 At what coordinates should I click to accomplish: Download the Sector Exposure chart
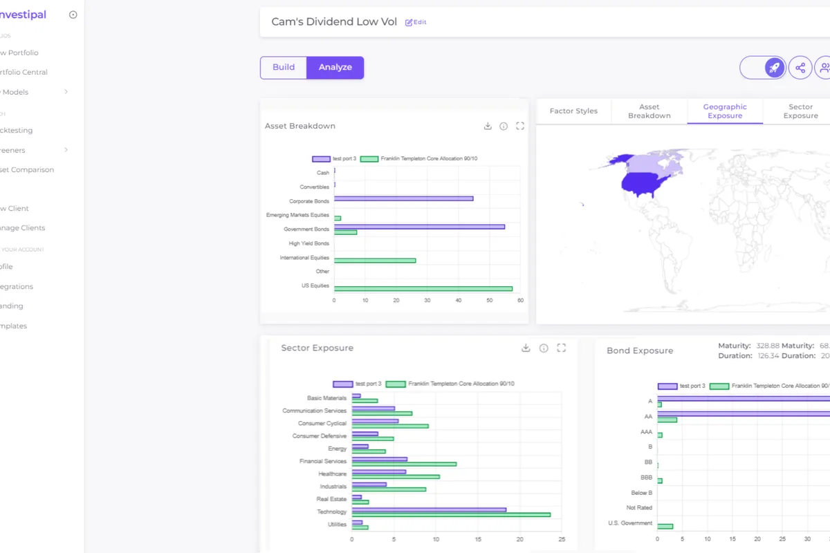pyautogui.click(x=526, y=348)
